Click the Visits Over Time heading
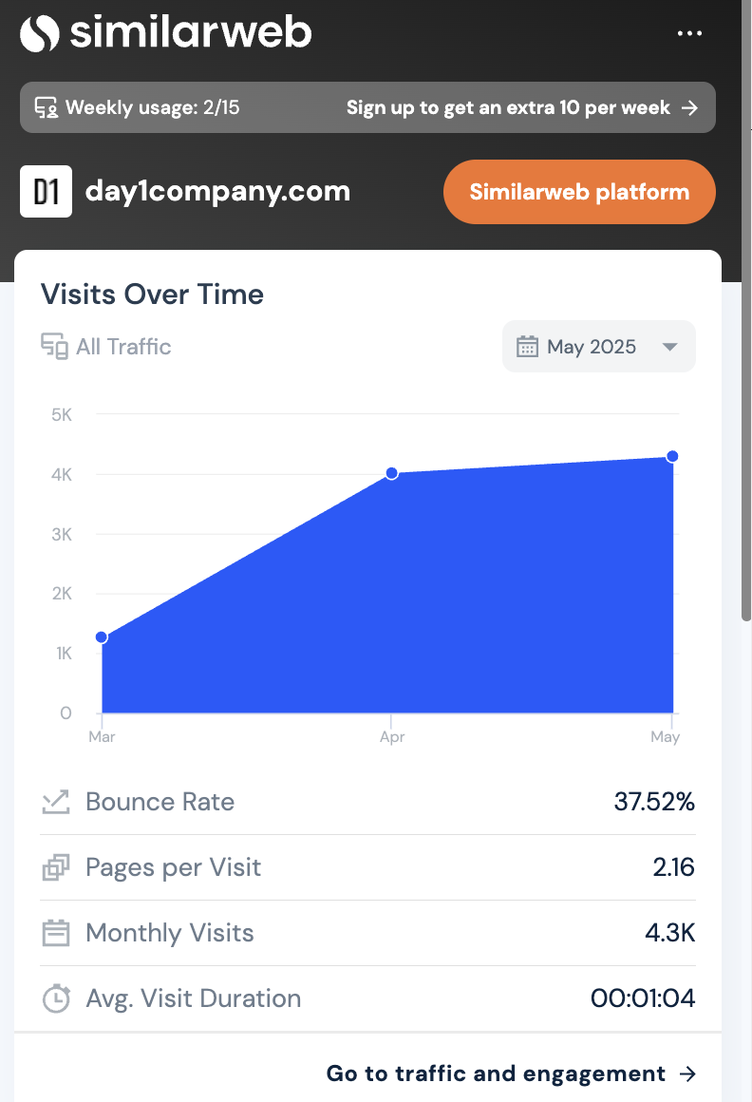Image resolution: width=752 pixels, height=1102 pixels. point(152,294)
